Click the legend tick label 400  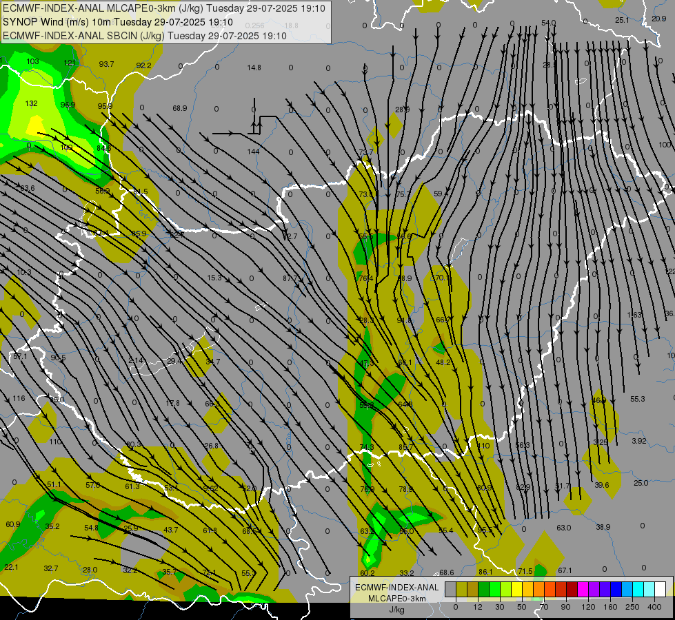click(x=654, y=607)
